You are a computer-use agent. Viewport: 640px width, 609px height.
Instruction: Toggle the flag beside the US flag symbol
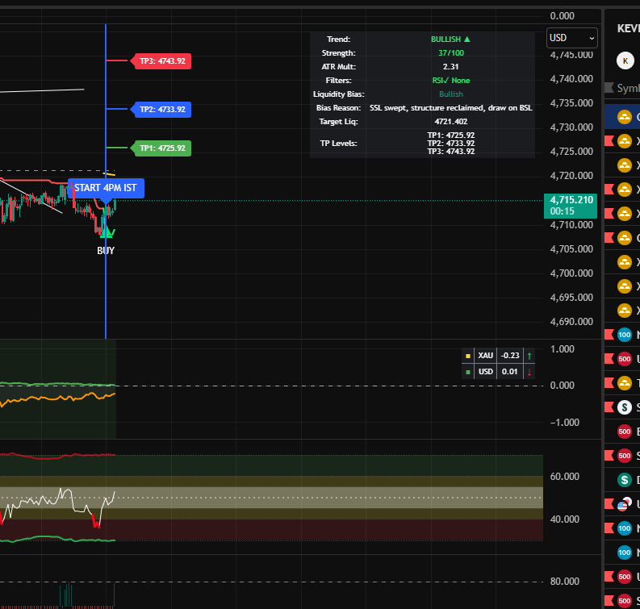coord(609,504)
